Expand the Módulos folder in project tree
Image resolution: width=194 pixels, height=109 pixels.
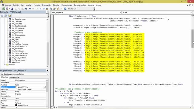[5, 64]
